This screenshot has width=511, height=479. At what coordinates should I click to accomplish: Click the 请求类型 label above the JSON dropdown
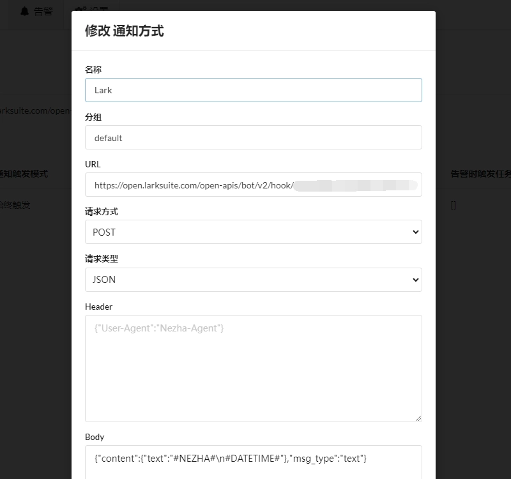pyautogui.click(x=102, y=259)
